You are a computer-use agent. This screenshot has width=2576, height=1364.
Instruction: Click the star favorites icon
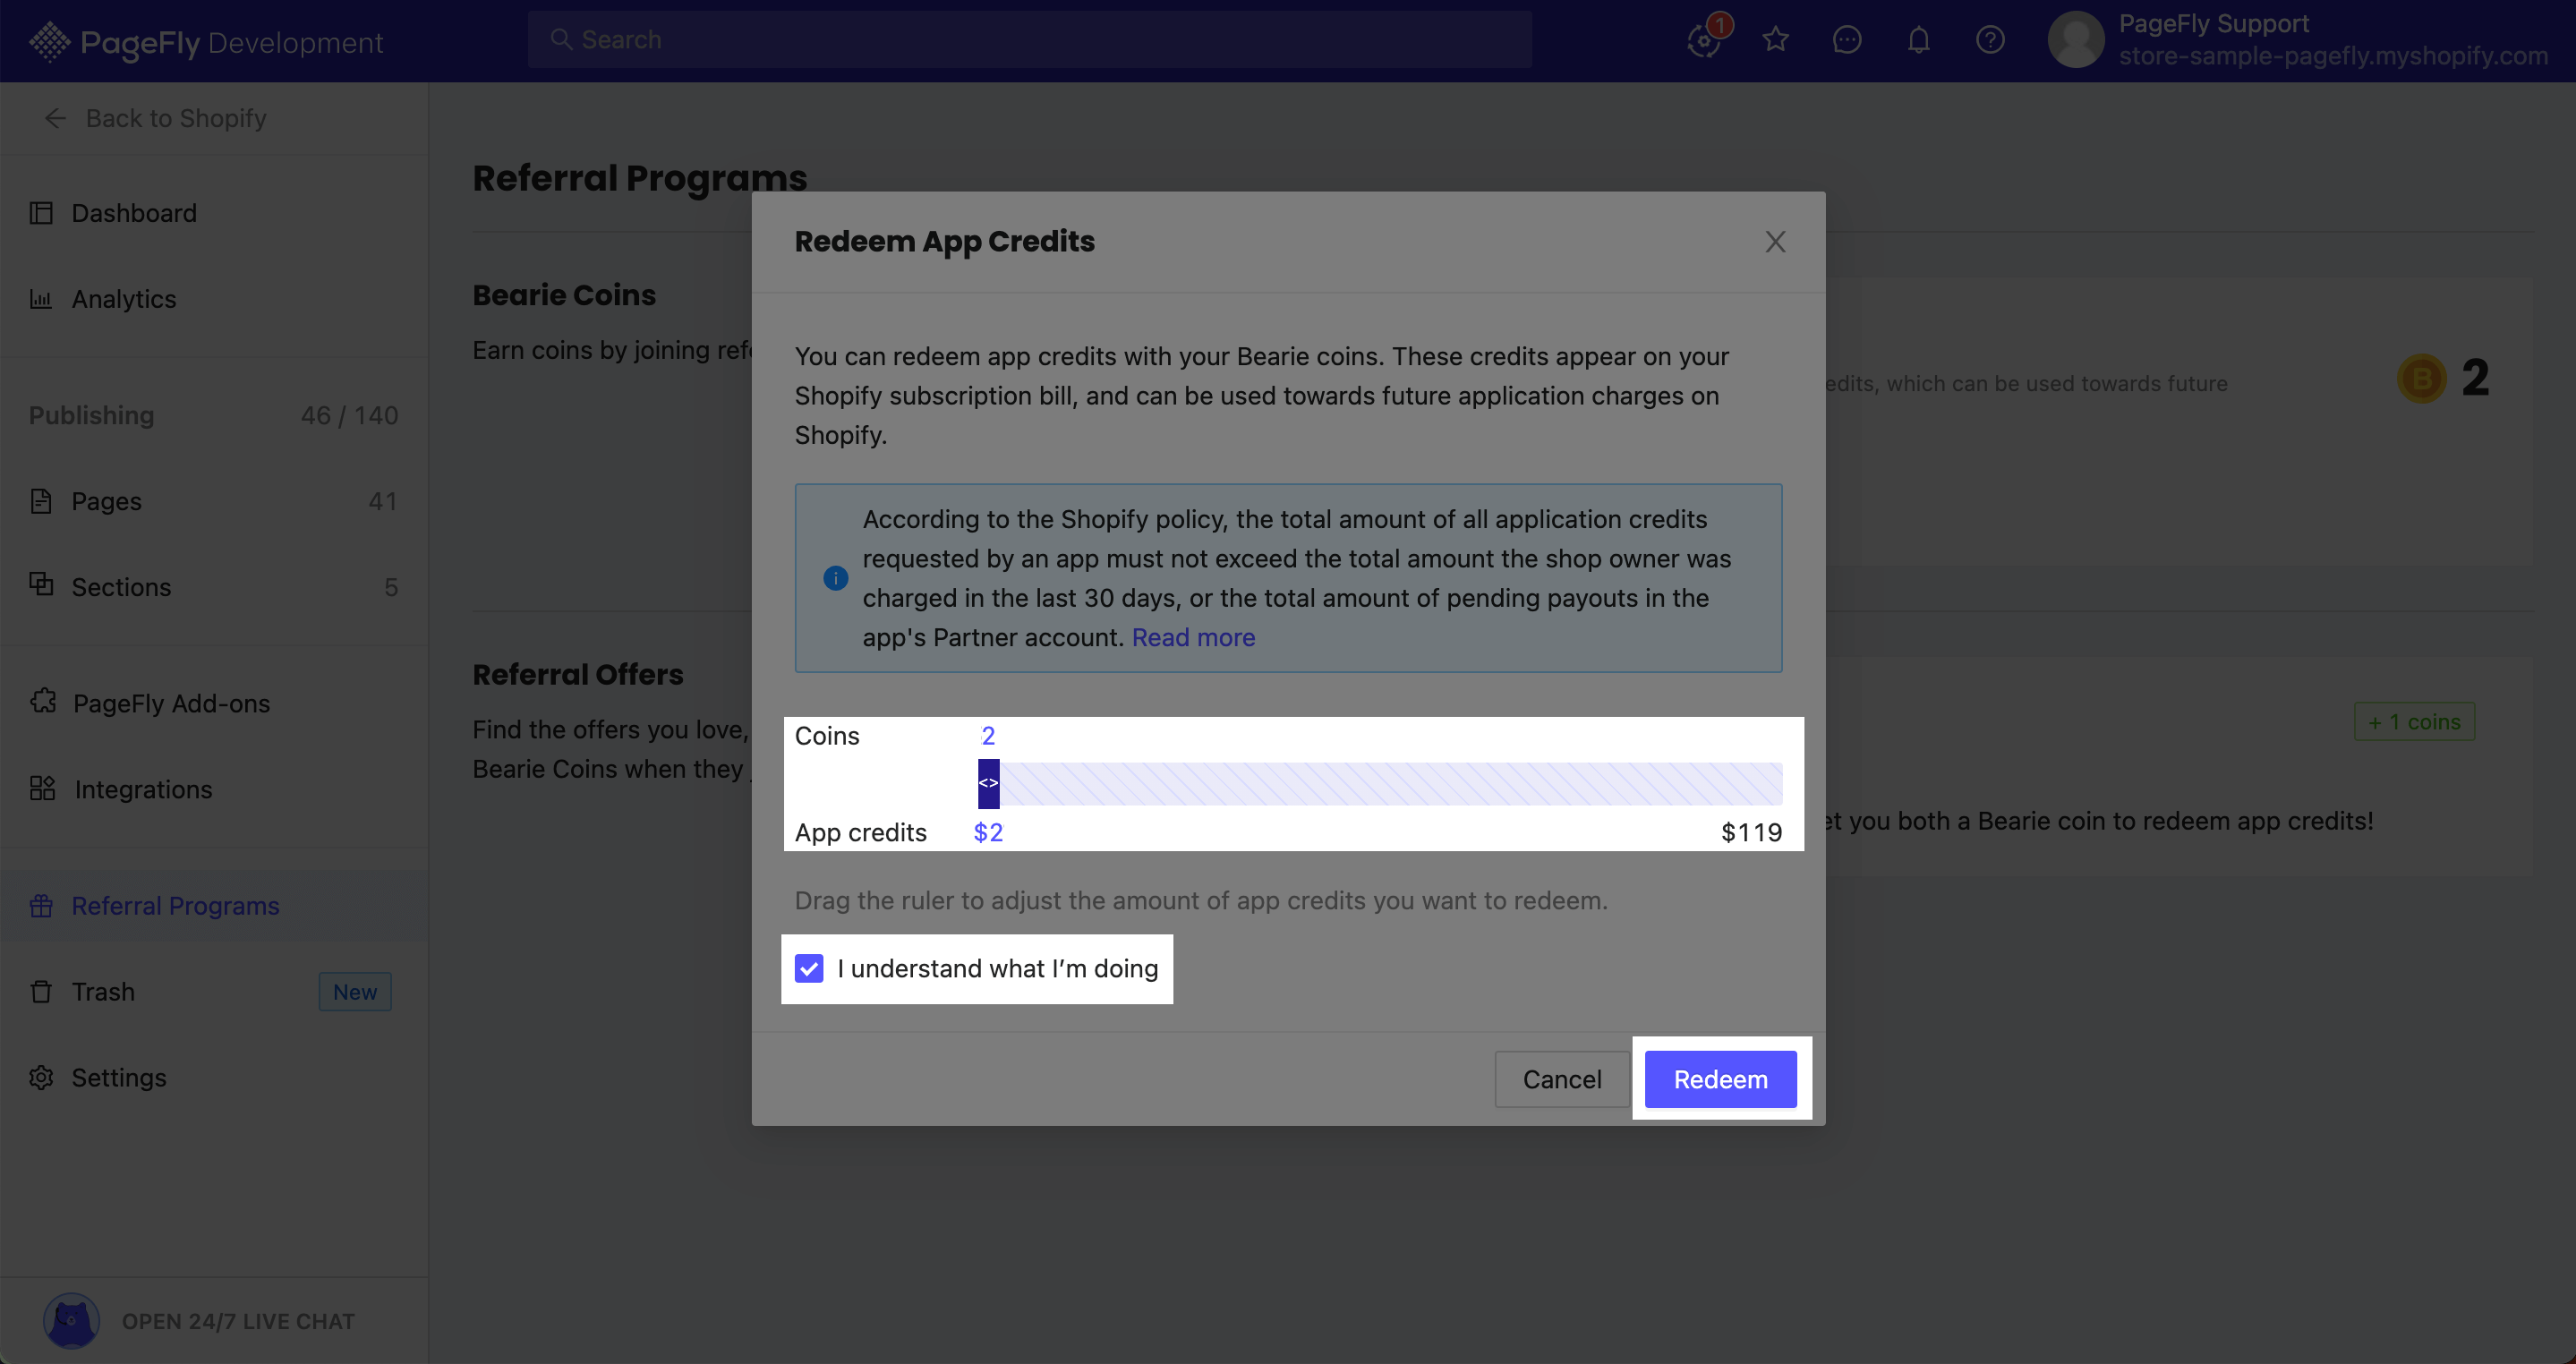(1775, 39)
